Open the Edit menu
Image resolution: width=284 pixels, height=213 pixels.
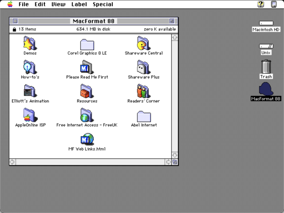(40, 4)
